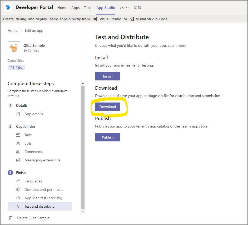
Task: Click the steps list scroll up arrow
Action: [83, 83]
